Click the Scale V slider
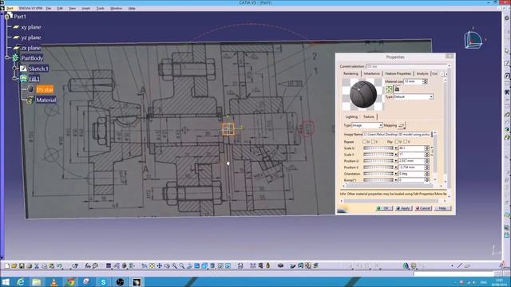The height and width of the screenshot is (287, 511). 378,155
